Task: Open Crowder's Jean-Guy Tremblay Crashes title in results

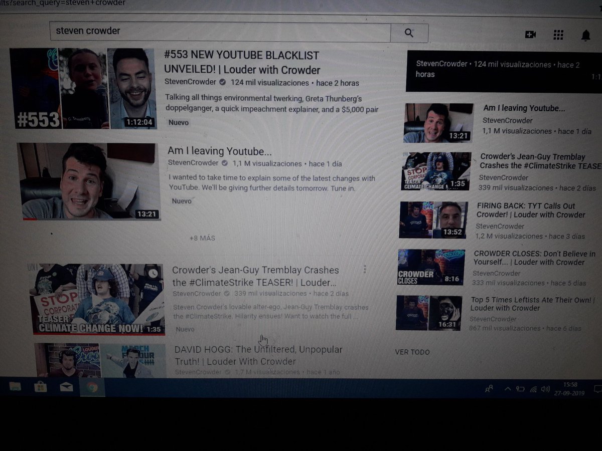Action: pyautogui.click(x=255, y=276)
